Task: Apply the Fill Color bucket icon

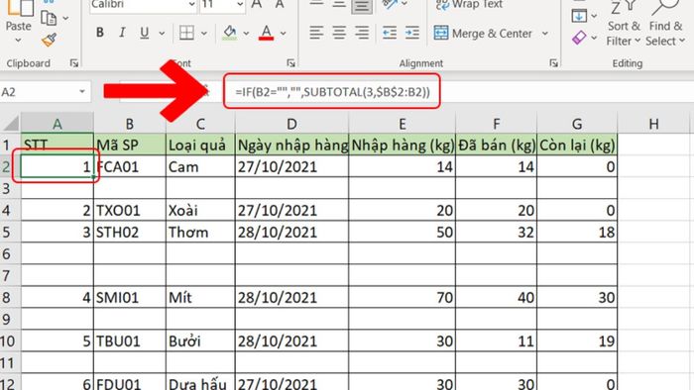Action: (x=229, y=33)
